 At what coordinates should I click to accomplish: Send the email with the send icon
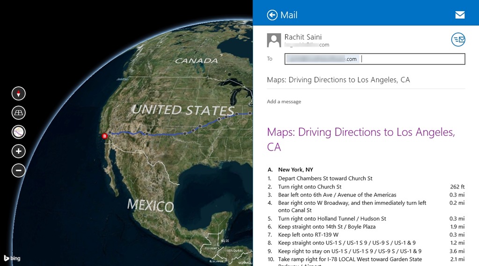[458, 40]
